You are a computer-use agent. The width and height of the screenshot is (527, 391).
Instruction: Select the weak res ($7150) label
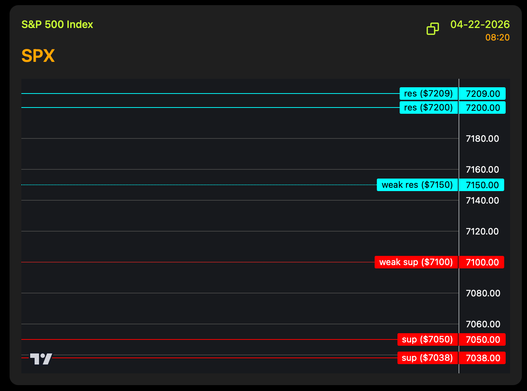[x=417, y=185]
